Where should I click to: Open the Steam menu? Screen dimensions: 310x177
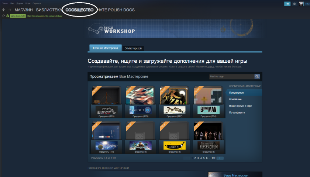(x=5, y=3)
